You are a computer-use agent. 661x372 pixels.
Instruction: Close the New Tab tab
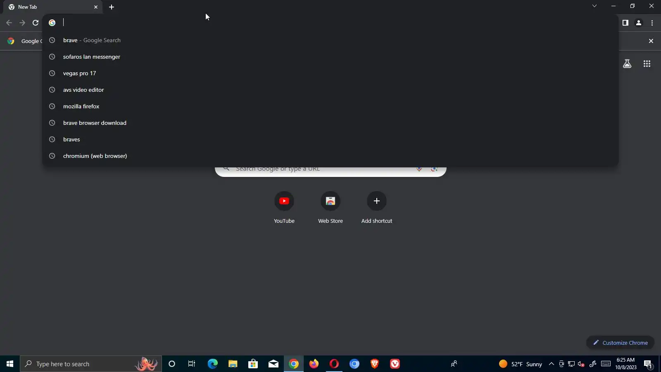tap(96, 7)
